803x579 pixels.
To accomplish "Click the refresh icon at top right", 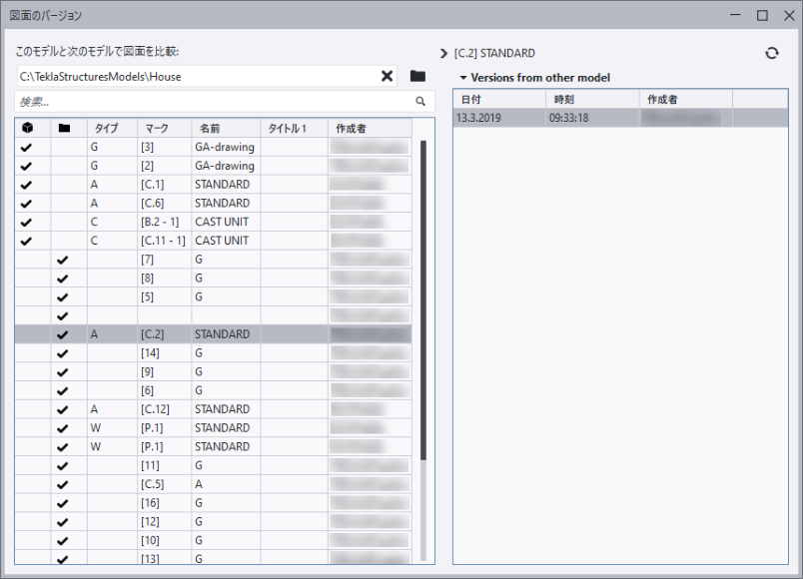I will click(x=771, y=53).
